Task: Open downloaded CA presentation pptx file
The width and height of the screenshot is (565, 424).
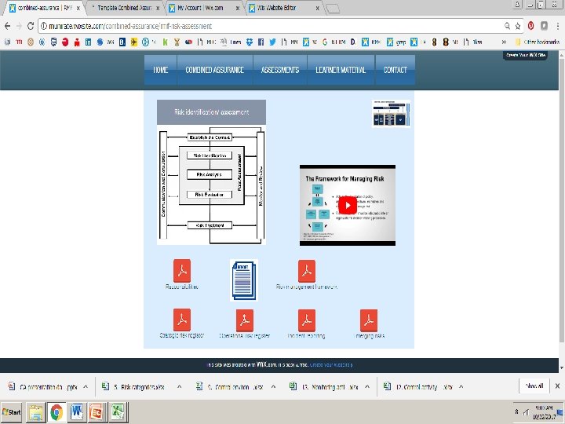Action: point(43,387)
